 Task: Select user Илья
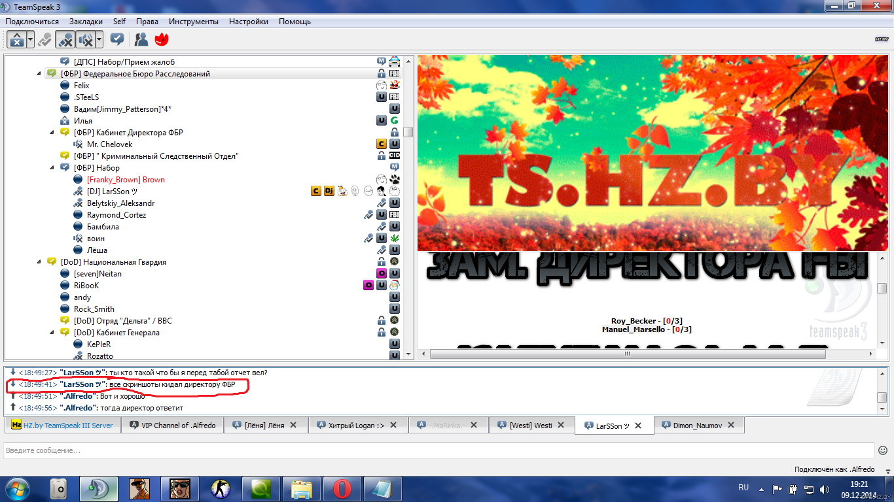click(83, 121)
